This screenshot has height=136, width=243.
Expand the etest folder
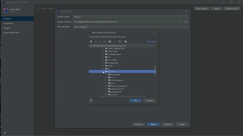[103, 66]
